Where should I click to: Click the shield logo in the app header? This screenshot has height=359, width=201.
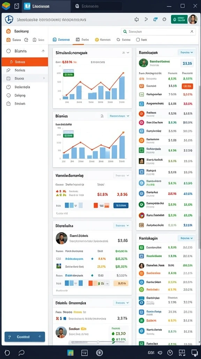9,20
